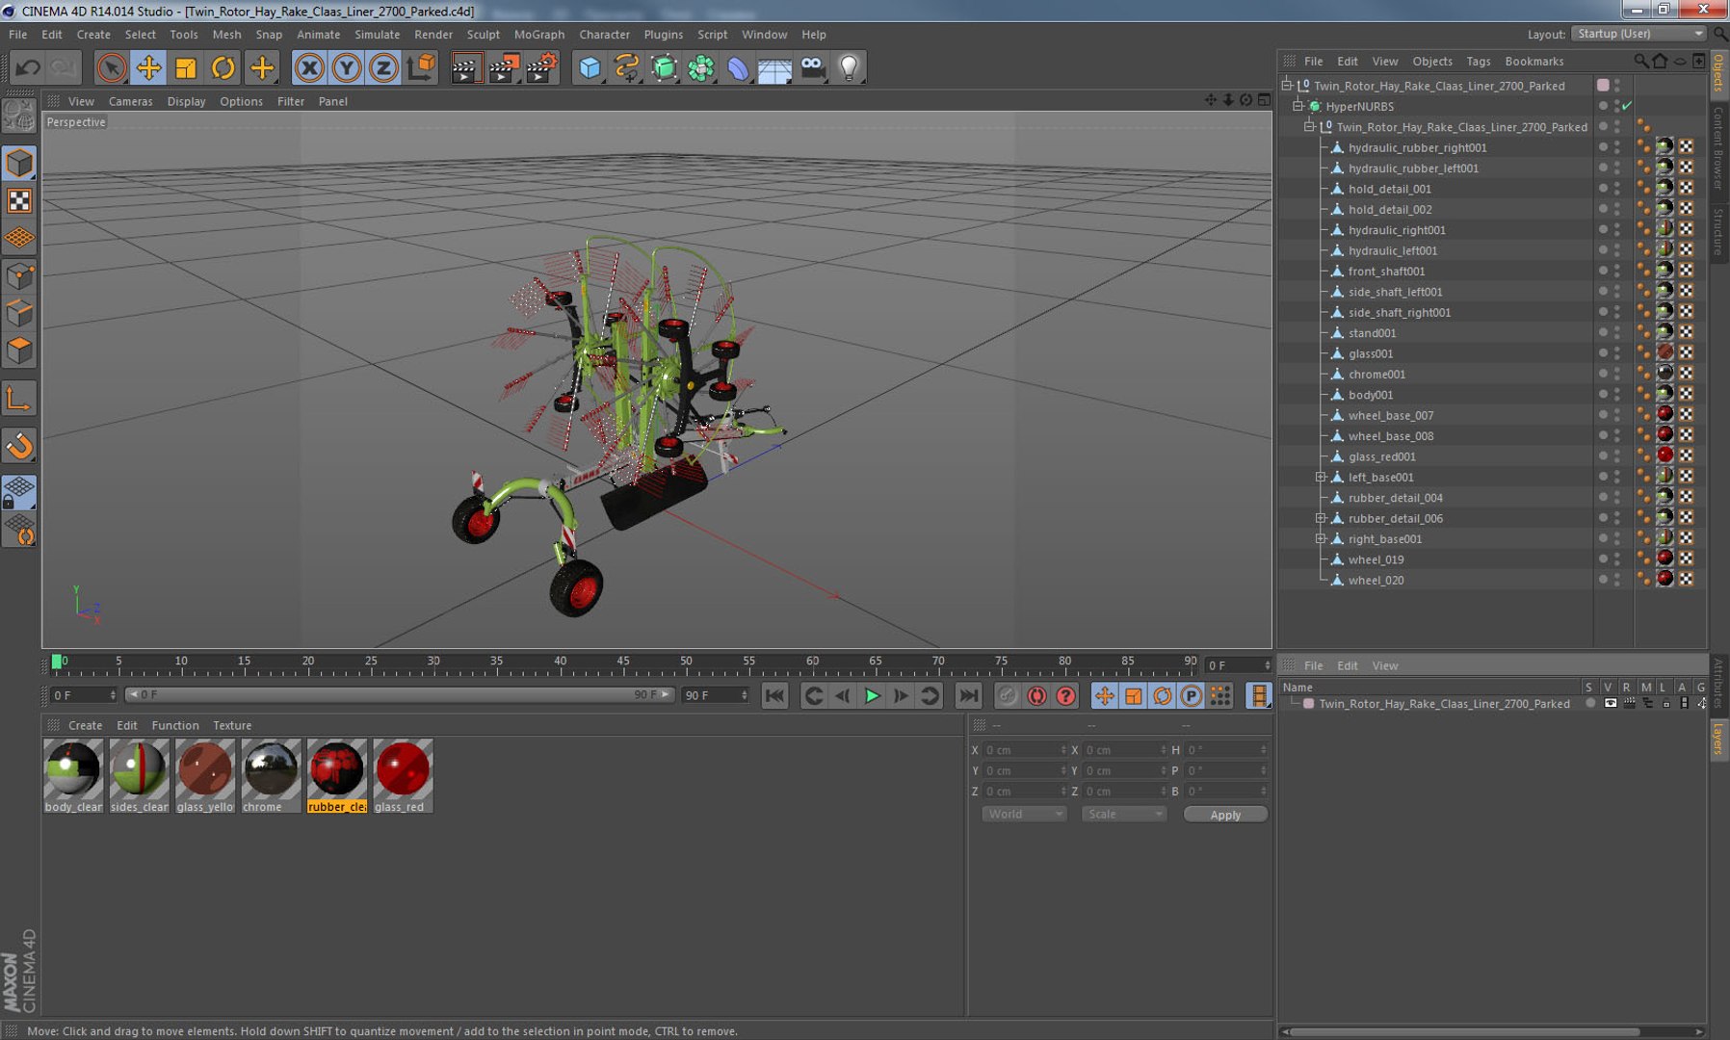
Task: Toggle the Enable Axis tool
Action: coord(19,399)
